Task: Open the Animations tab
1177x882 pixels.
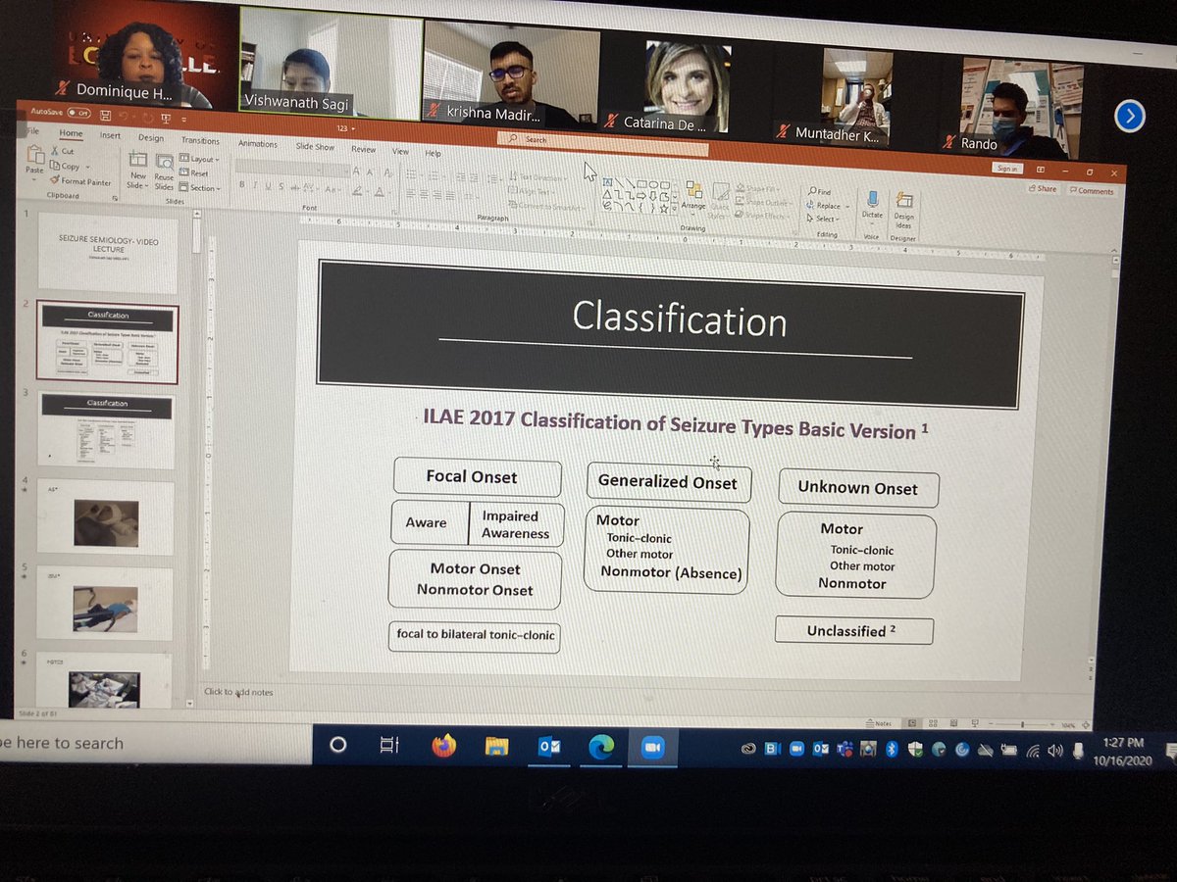Action: click(x=258, y=144)
